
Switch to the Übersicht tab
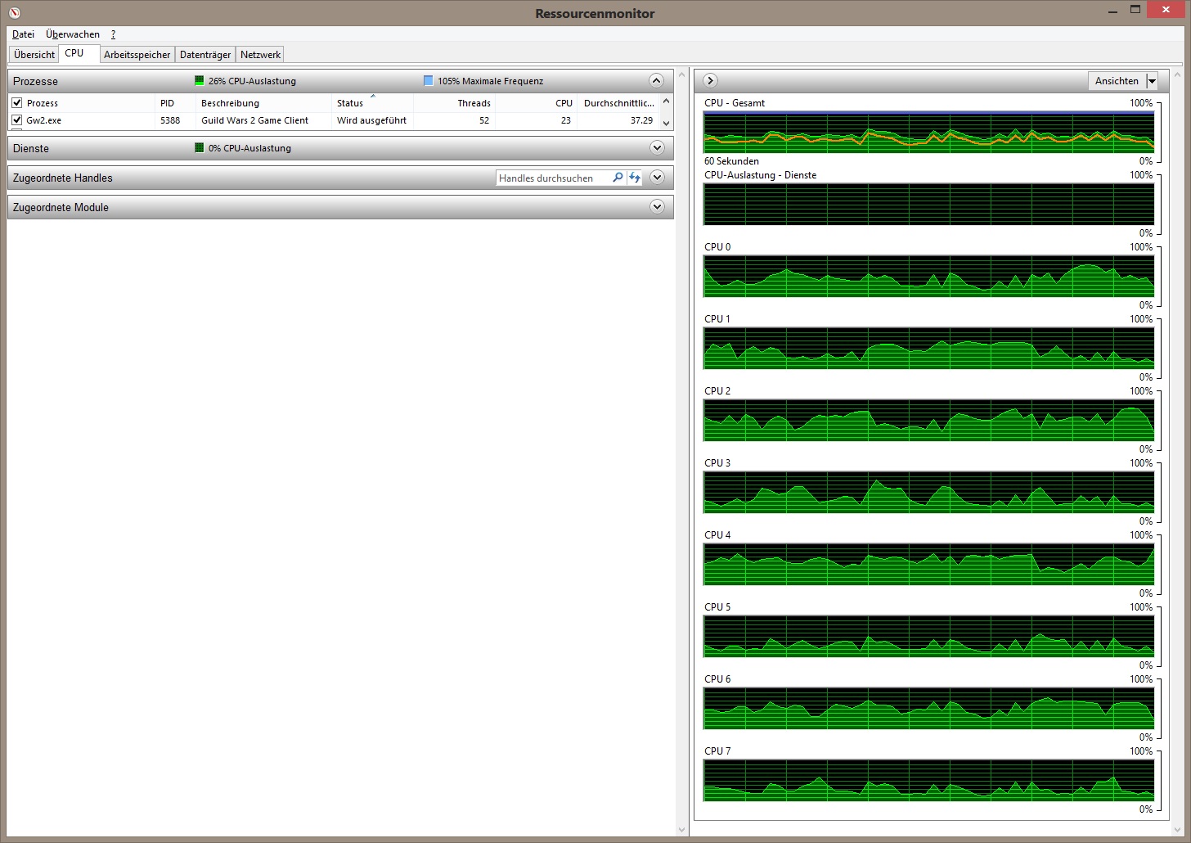click(x=34, y=54)
